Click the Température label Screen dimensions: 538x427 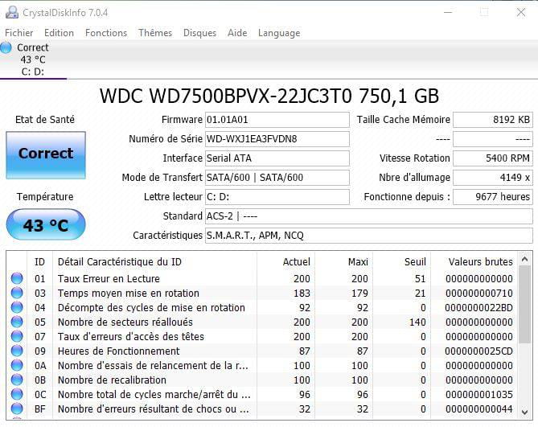[x=45, y=196]
